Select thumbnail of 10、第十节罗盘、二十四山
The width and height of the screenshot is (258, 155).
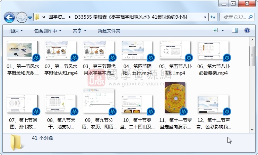coord(137,104)
